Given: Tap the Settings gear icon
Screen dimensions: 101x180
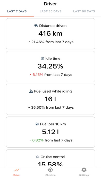Looking at the screenshot, I should [84, 170].
